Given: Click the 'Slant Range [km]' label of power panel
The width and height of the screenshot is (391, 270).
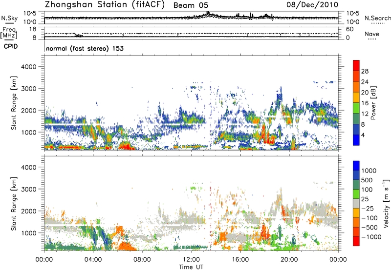Looking at the screenshot, I should pos(14,103).
